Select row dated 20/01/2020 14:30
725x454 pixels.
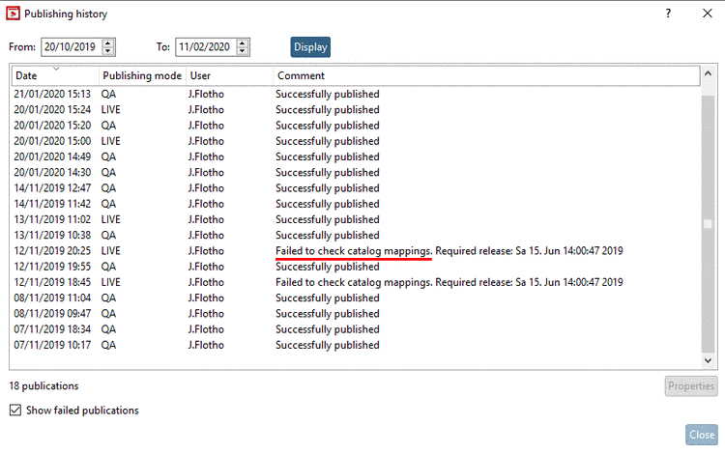[355, 173]
